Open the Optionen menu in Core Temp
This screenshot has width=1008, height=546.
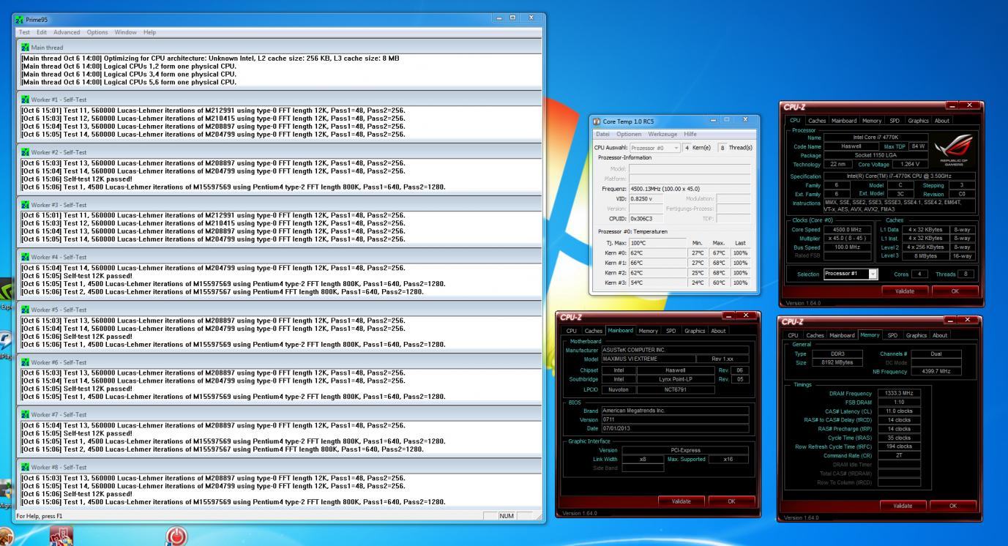pos(629,134)
